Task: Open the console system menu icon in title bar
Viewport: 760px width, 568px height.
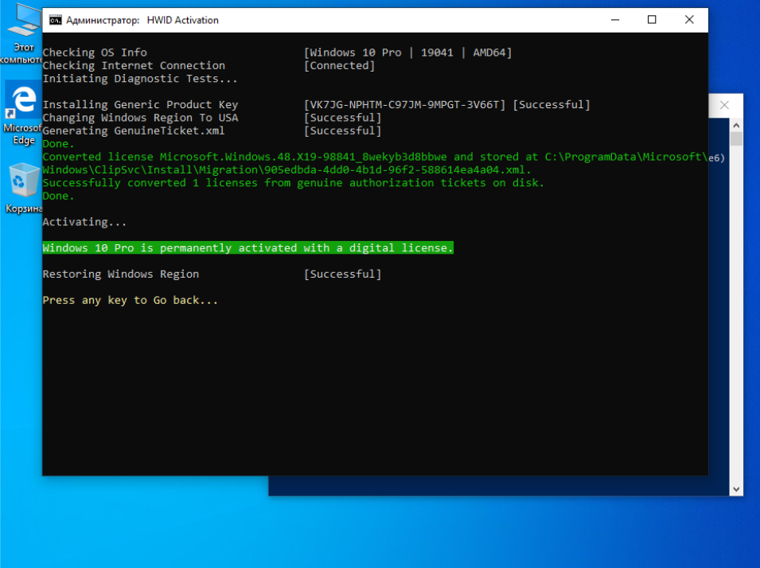Action: point(55,20)
